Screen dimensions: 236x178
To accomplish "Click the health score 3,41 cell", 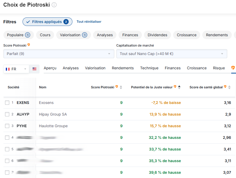I will pos(227,149).
